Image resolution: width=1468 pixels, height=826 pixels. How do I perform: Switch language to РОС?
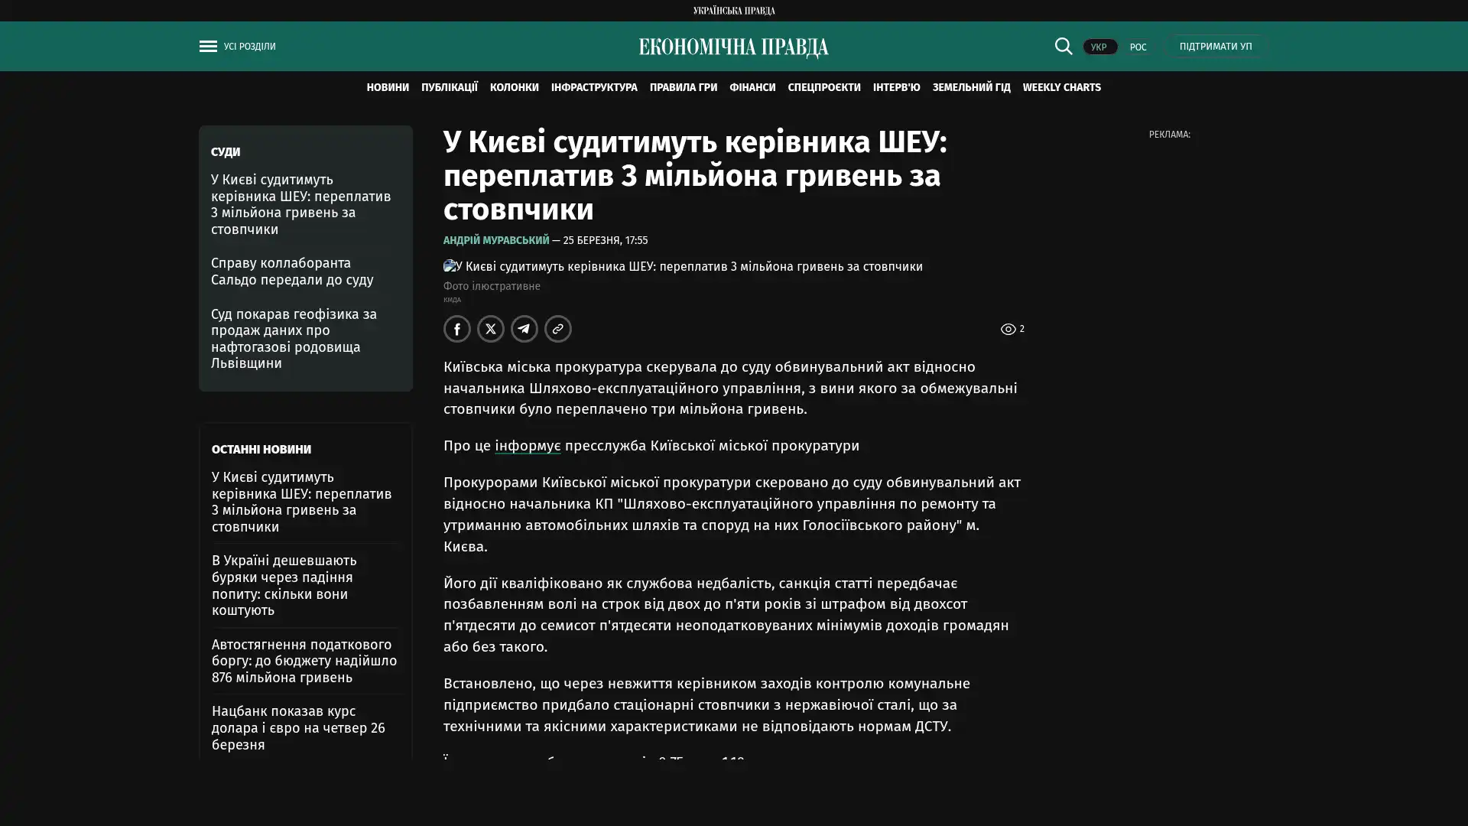point(1138,47)
